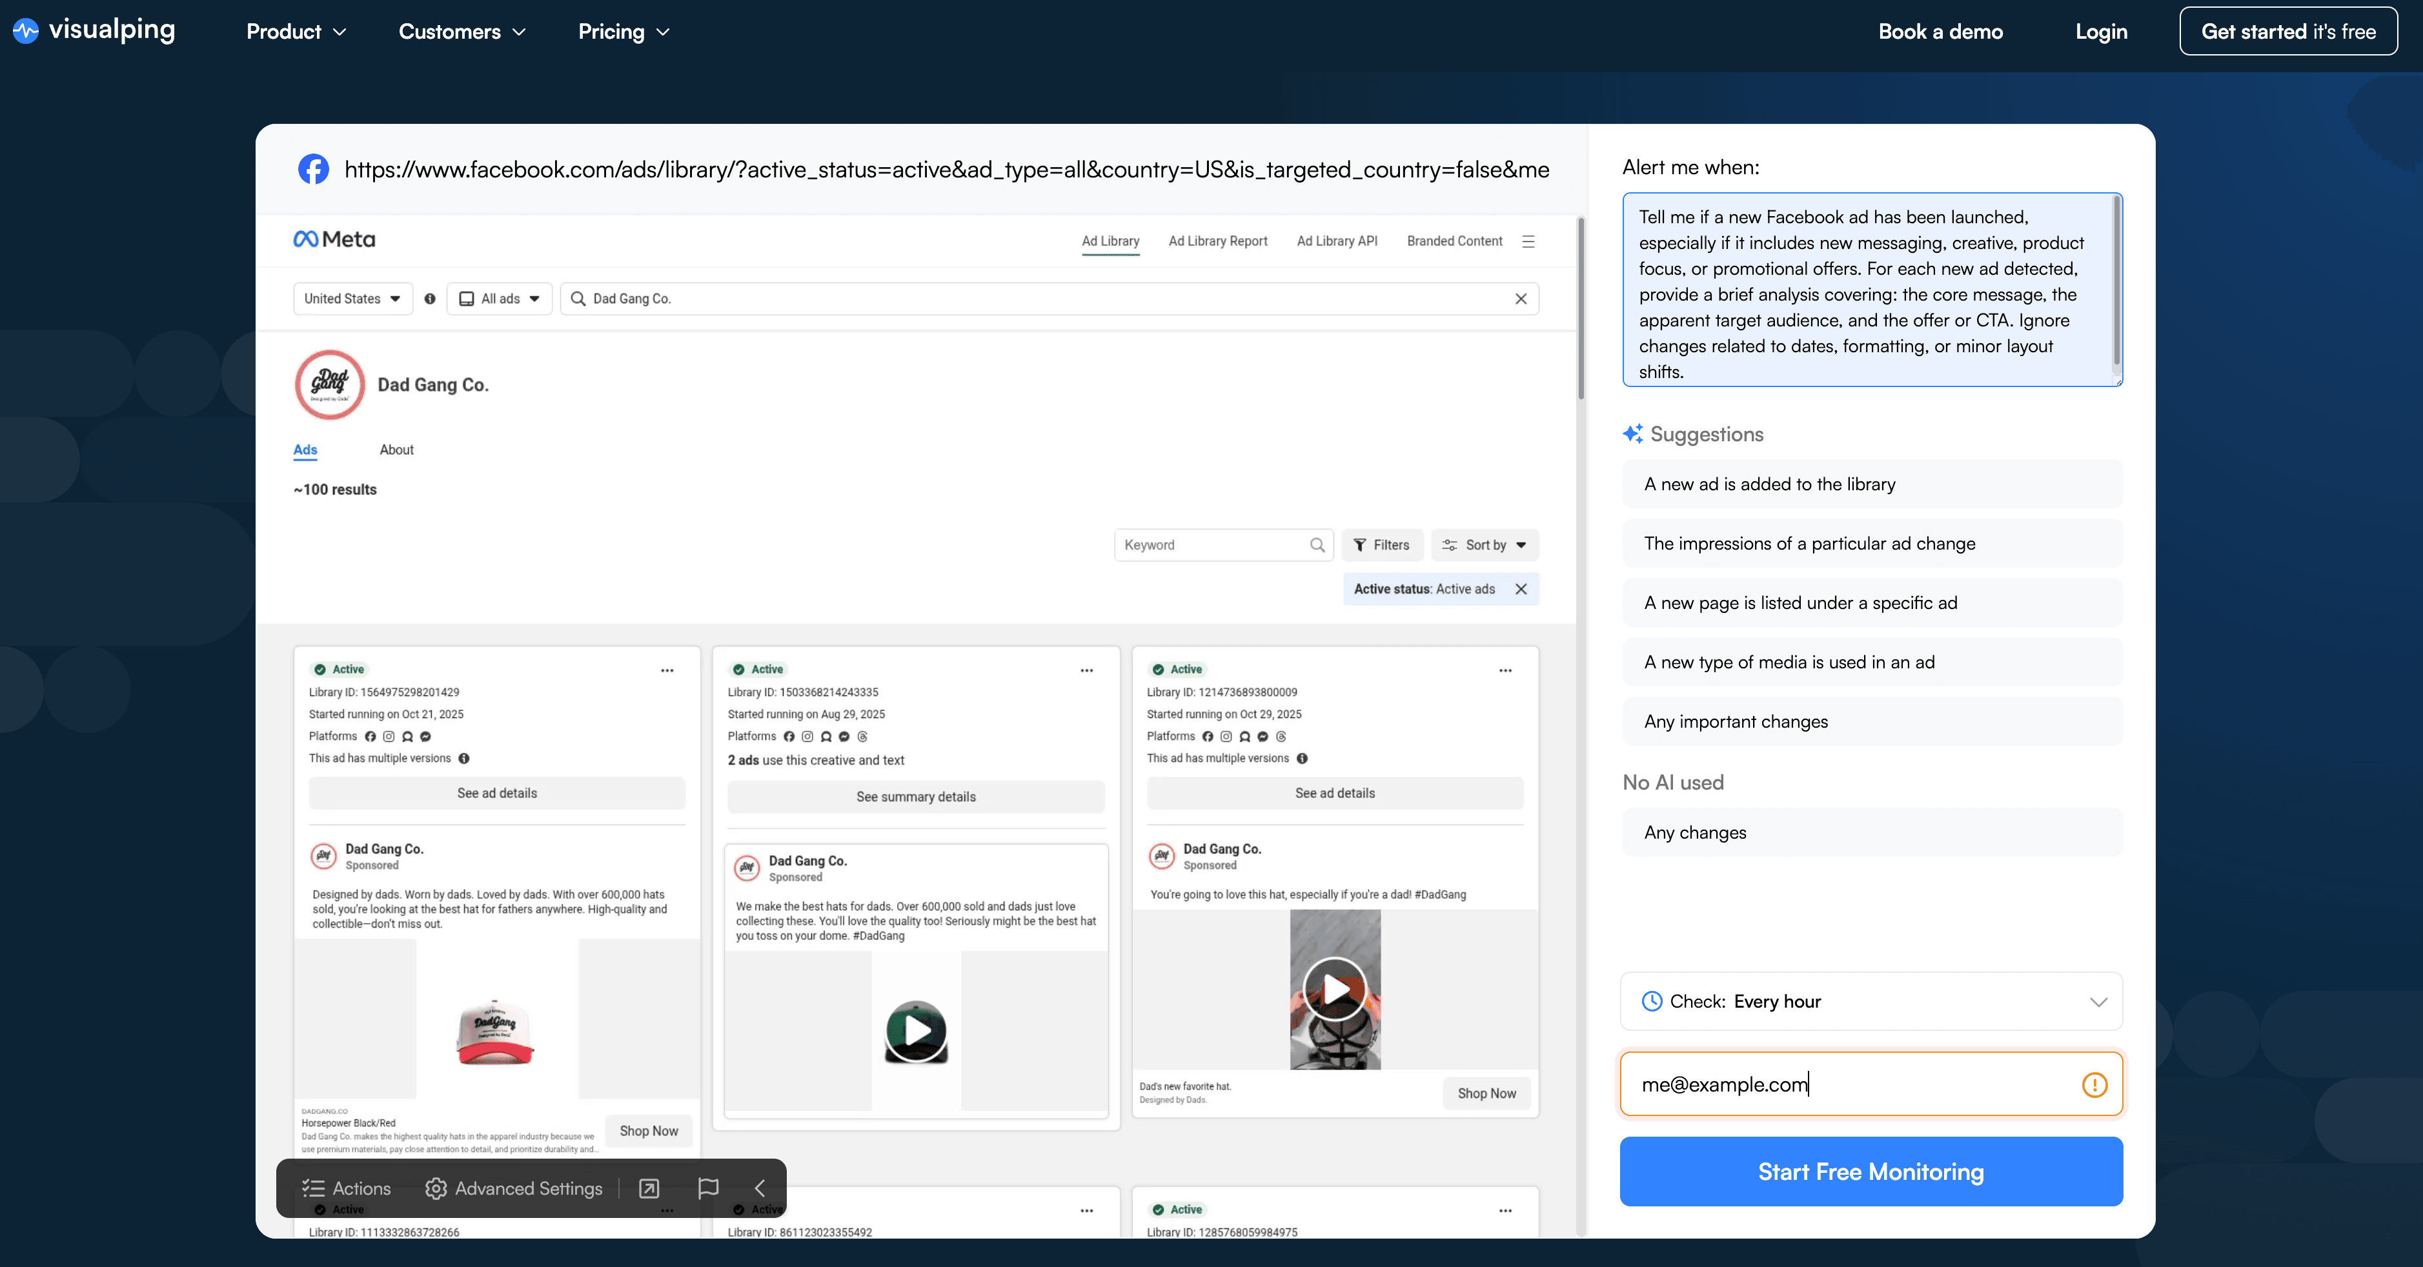Screen dimensions: 2423x1267
Task: Open the Sort by dropdown
Action: pos(1485,544)
